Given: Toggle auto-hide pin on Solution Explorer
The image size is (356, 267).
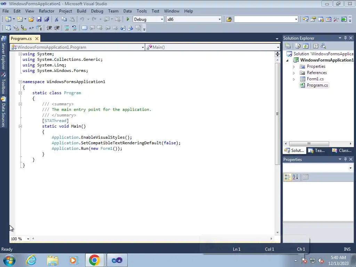Looking at the screenshot, I should pyautogui.click(x=345, y=38).
